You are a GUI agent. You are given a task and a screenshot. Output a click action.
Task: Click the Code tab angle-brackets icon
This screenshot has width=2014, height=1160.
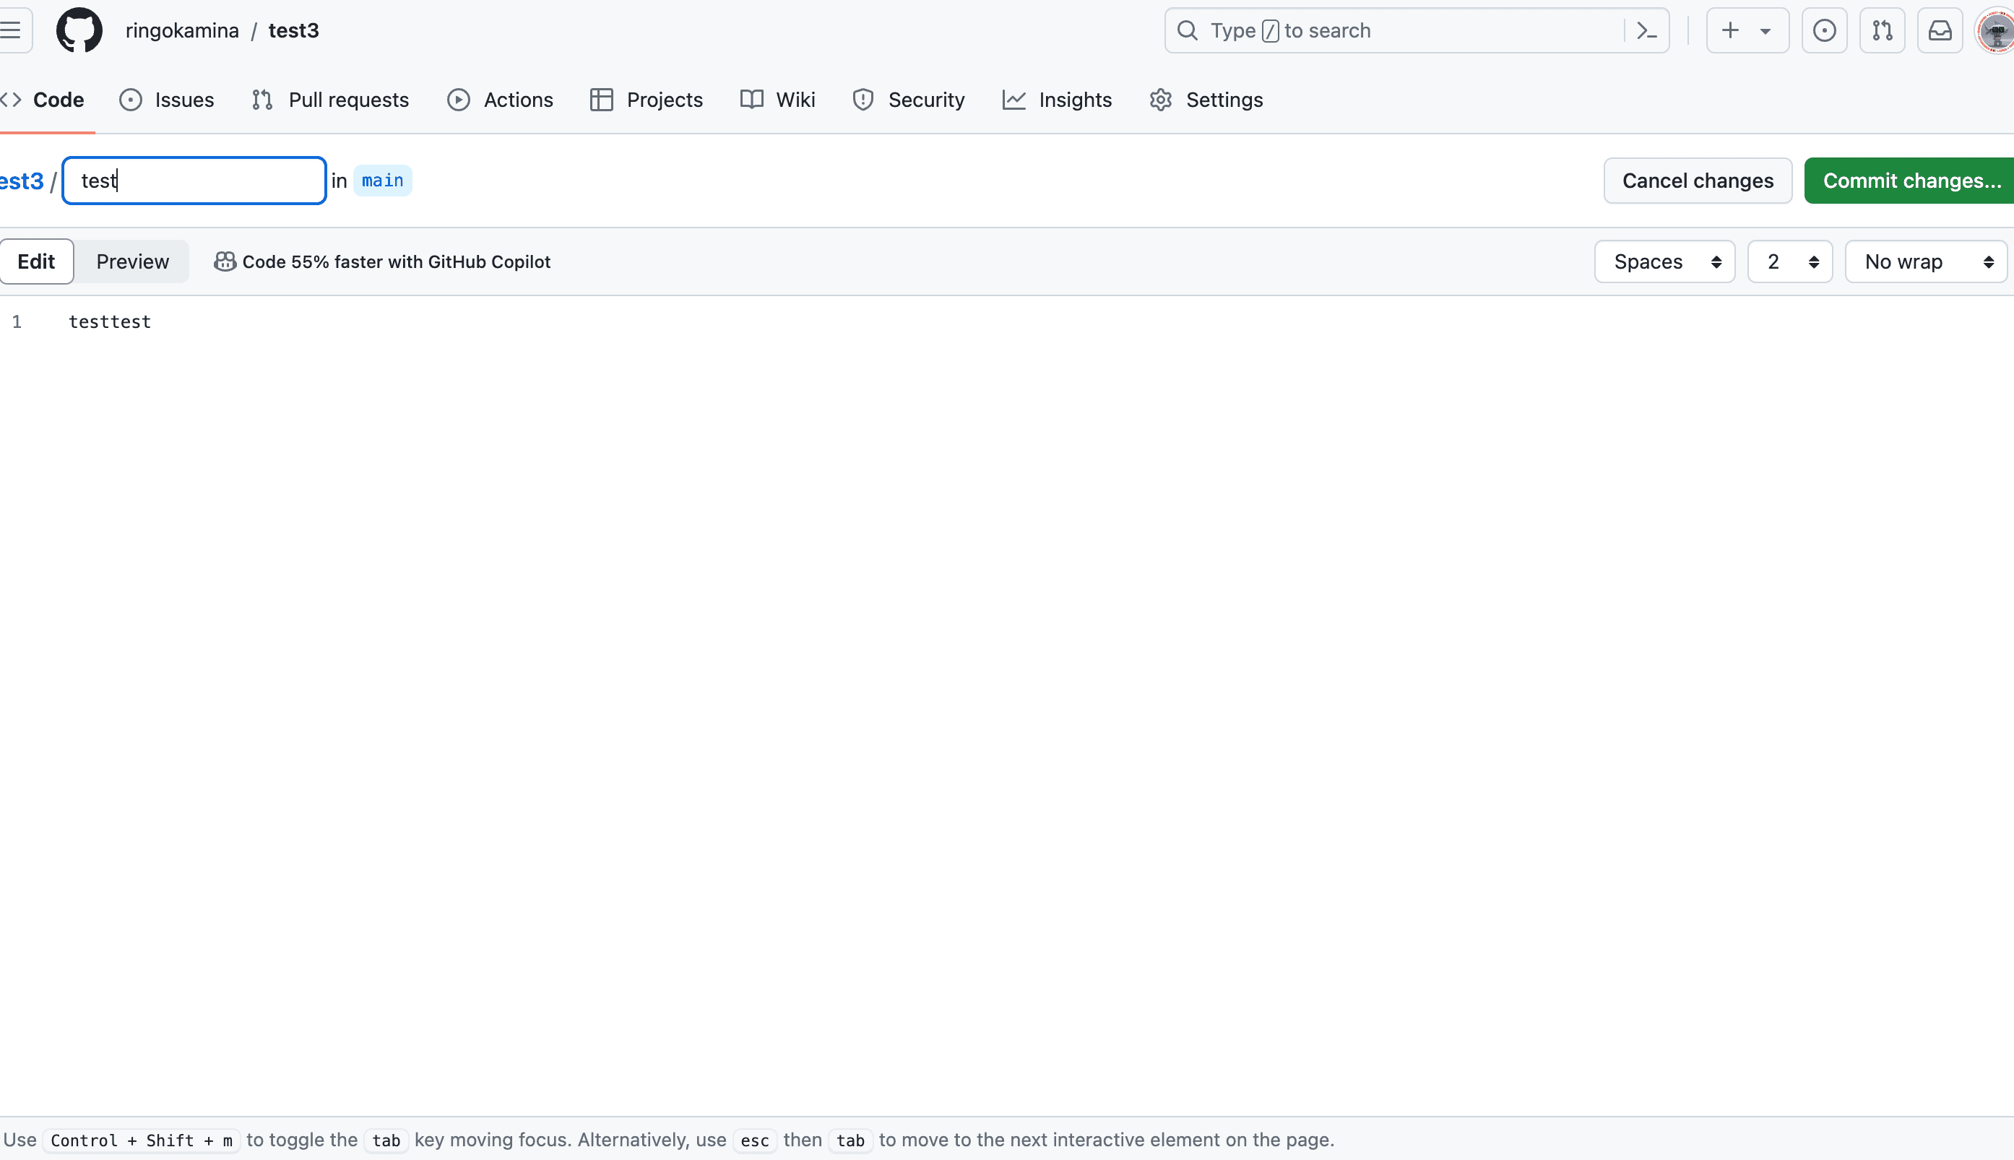11,100
